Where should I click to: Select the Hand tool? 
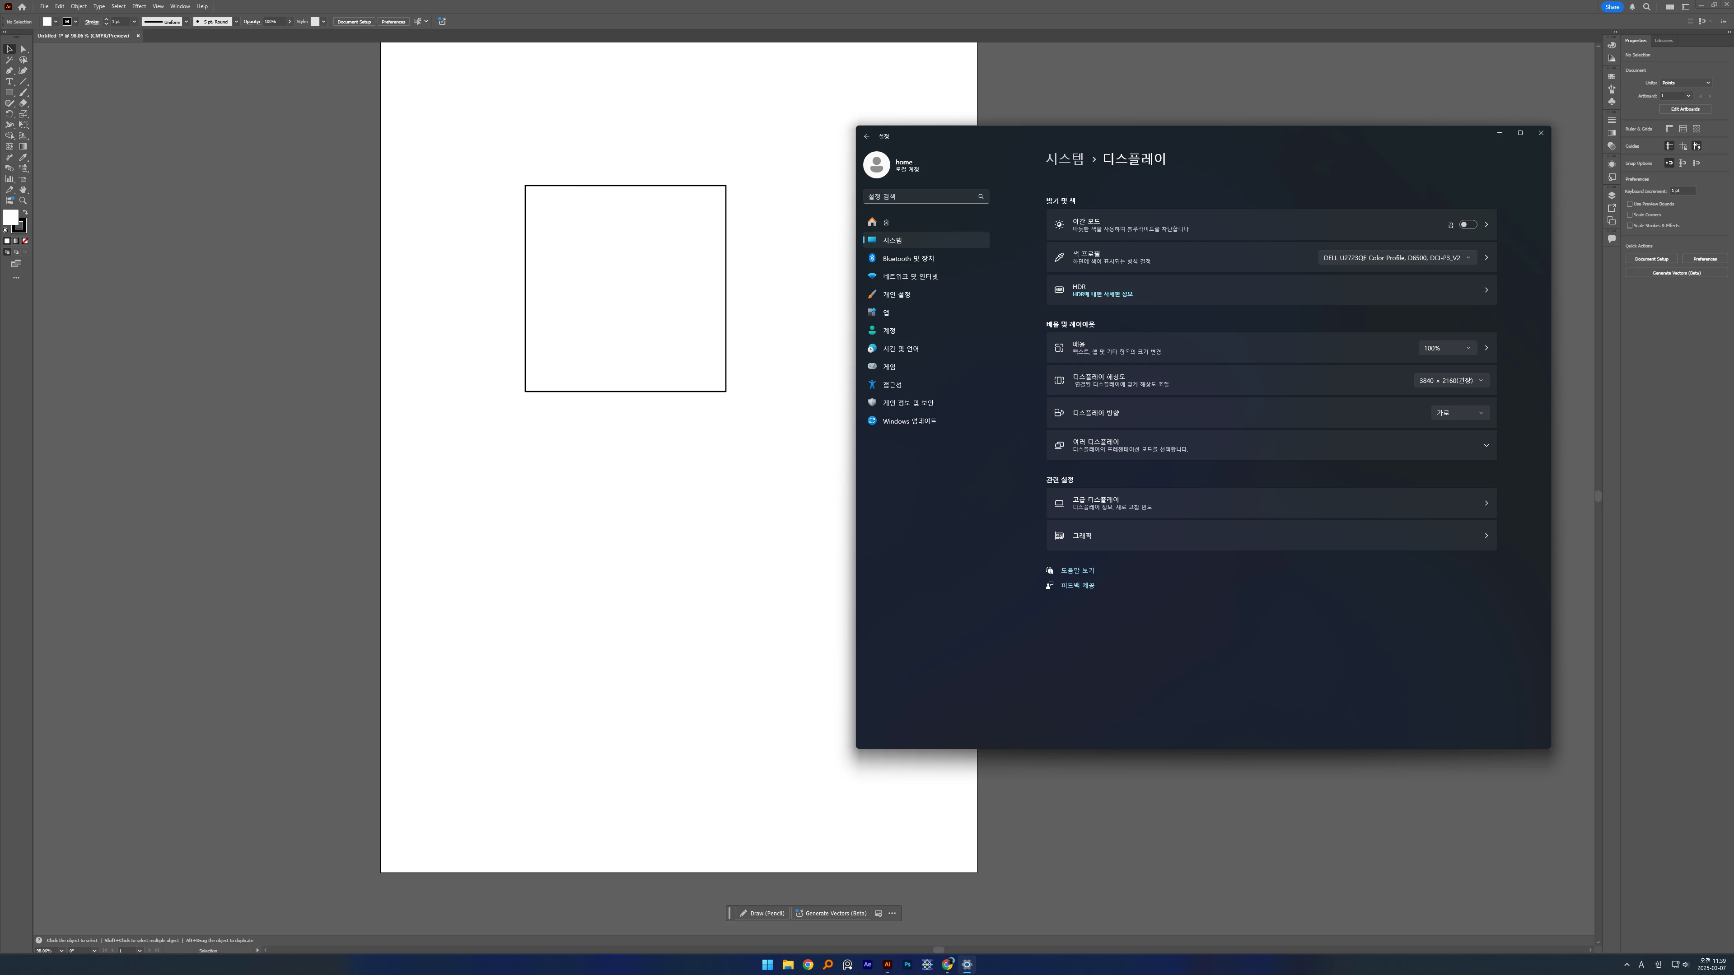pyautogui.click(x=23, y=190)
